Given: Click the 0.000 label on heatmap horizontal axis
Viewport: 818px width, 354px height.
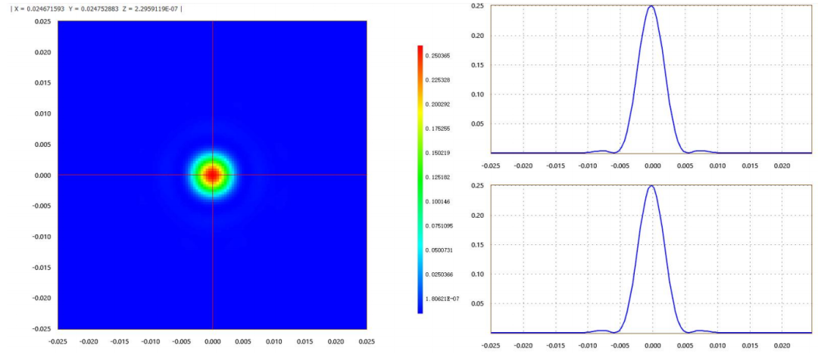Looking at the screenshot, I should click(x=212, y=340).
